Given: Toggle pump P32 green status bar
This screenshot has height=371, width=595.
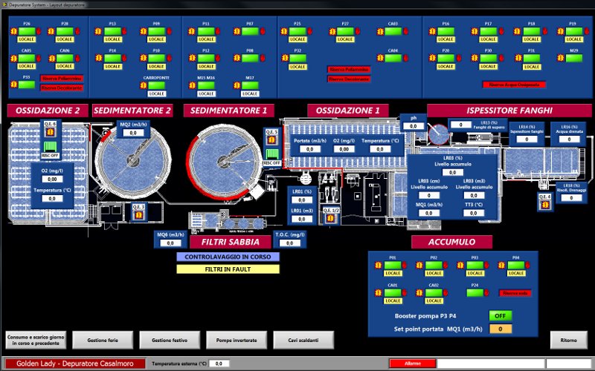Looking at the screenshot, I should pos(298,59).
